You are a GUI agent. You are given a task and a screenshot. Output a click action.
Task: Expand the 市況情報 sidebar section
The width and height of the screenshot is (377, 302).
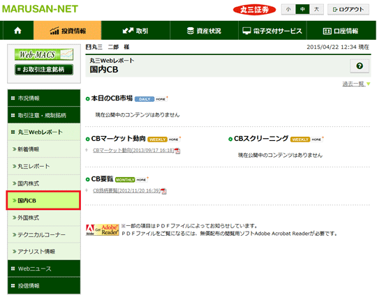click(x=44, y=98)
